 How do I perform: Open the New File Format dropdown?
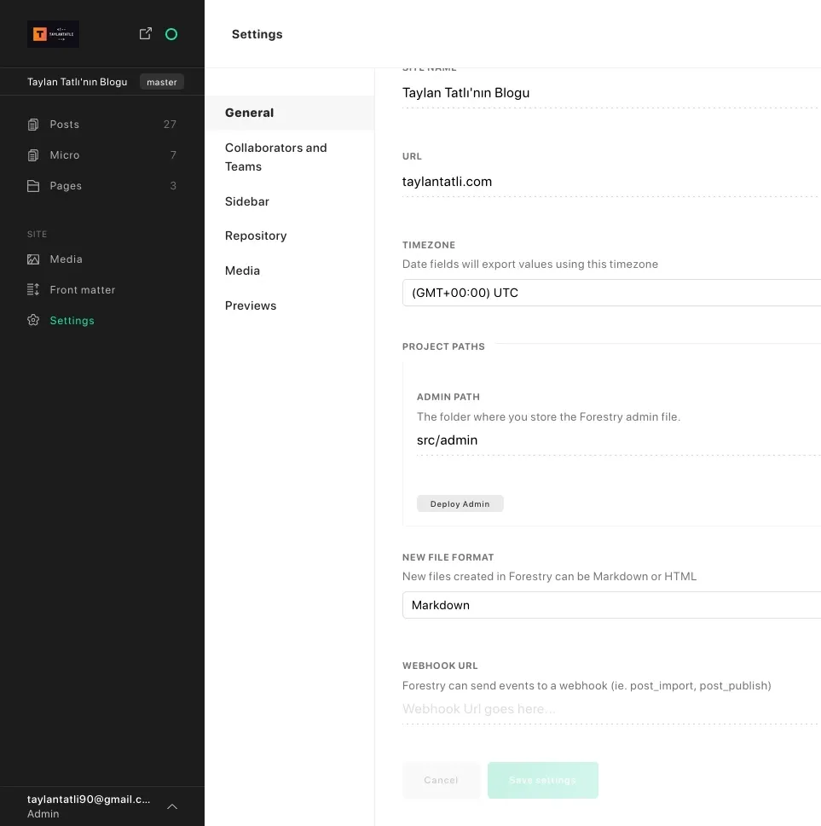(x=610, y=605)
